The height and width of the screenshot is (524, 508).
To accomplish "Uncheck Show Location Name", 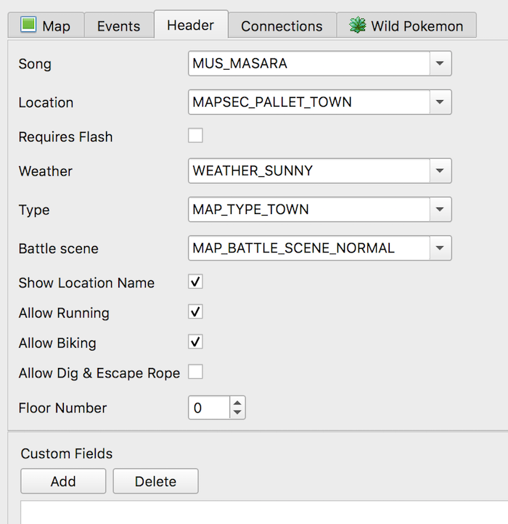I will 195,282.
